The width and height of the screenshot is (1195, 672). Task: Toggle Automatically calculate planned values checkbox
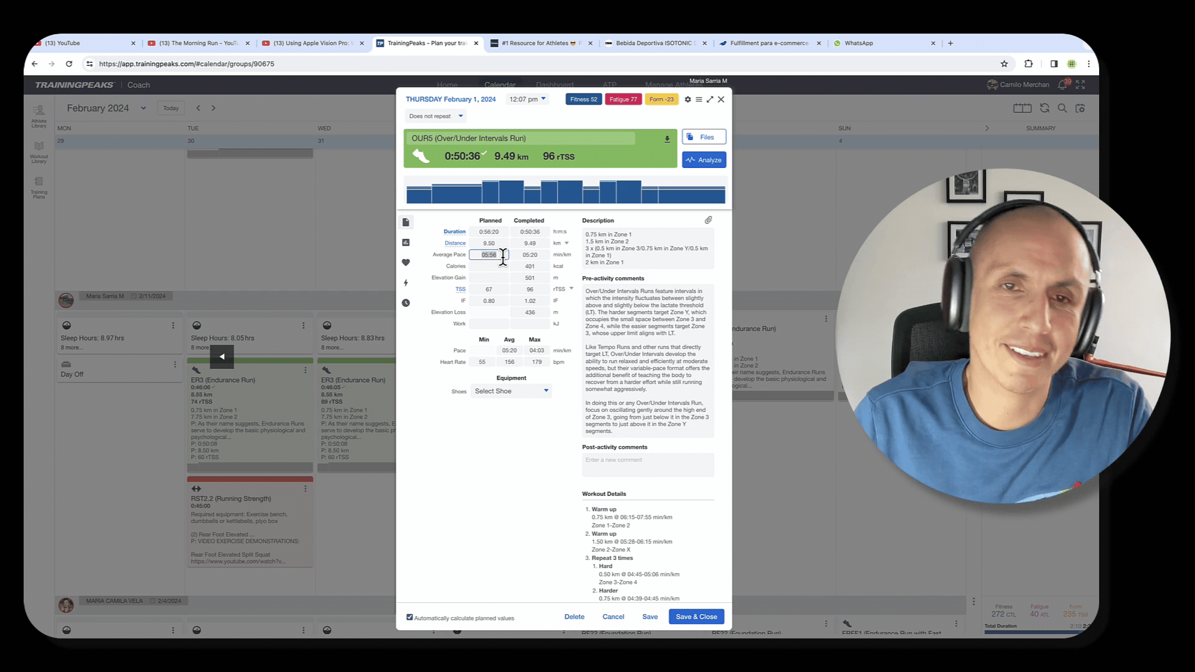410,617
